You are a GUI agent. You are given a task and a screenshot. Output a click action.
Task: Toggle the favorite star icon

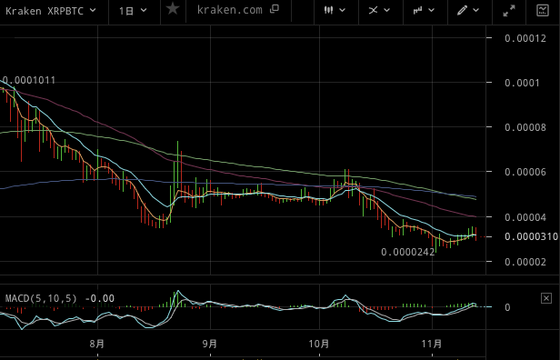click(174, 9)
